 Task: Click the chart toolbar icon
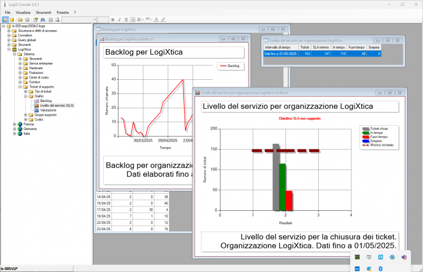[x=51, y=20]
